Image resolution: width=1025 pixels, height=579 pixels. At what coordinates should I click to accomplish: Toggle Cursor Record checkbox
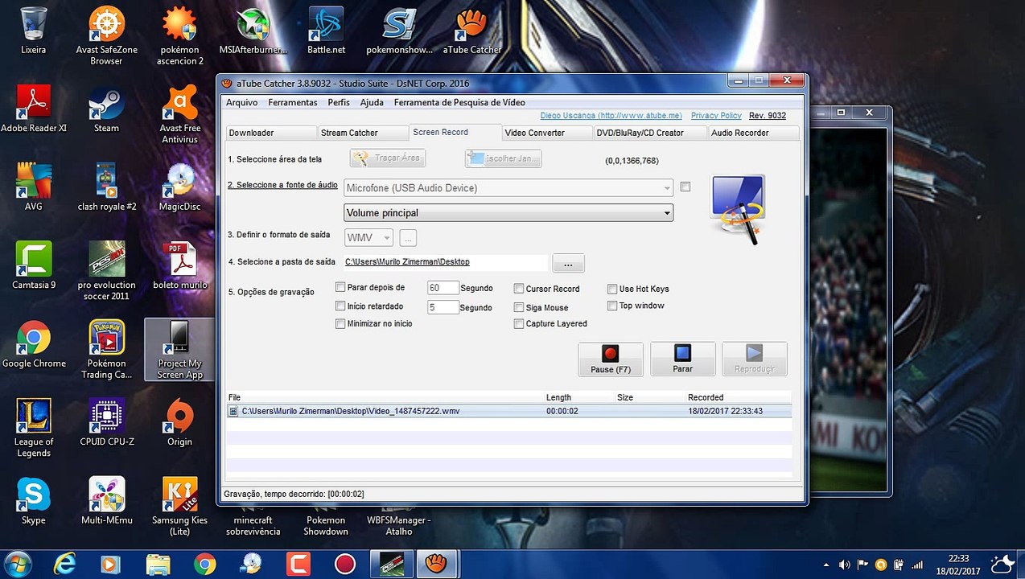coord(519,289)
